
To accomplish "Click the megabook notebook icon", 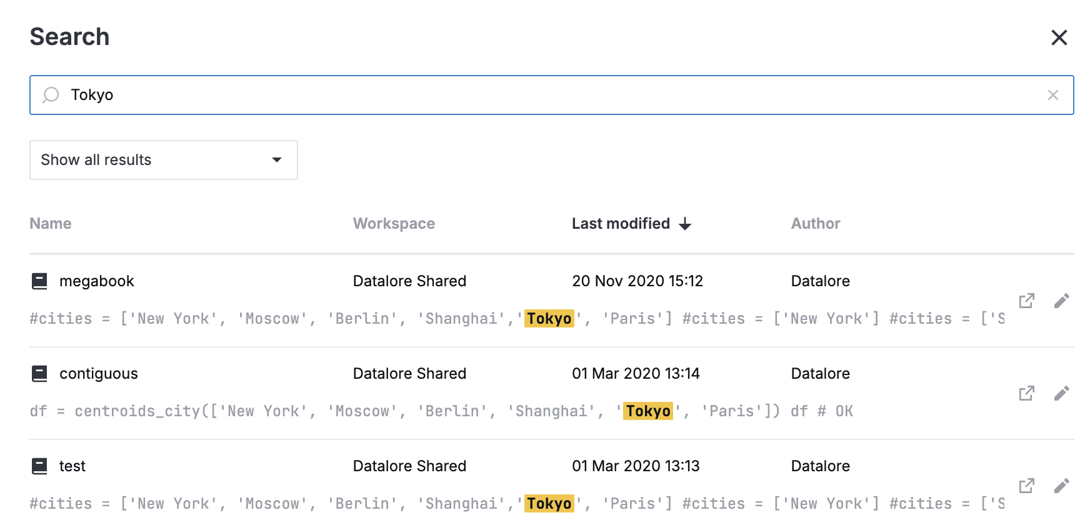I will [39, 281].
